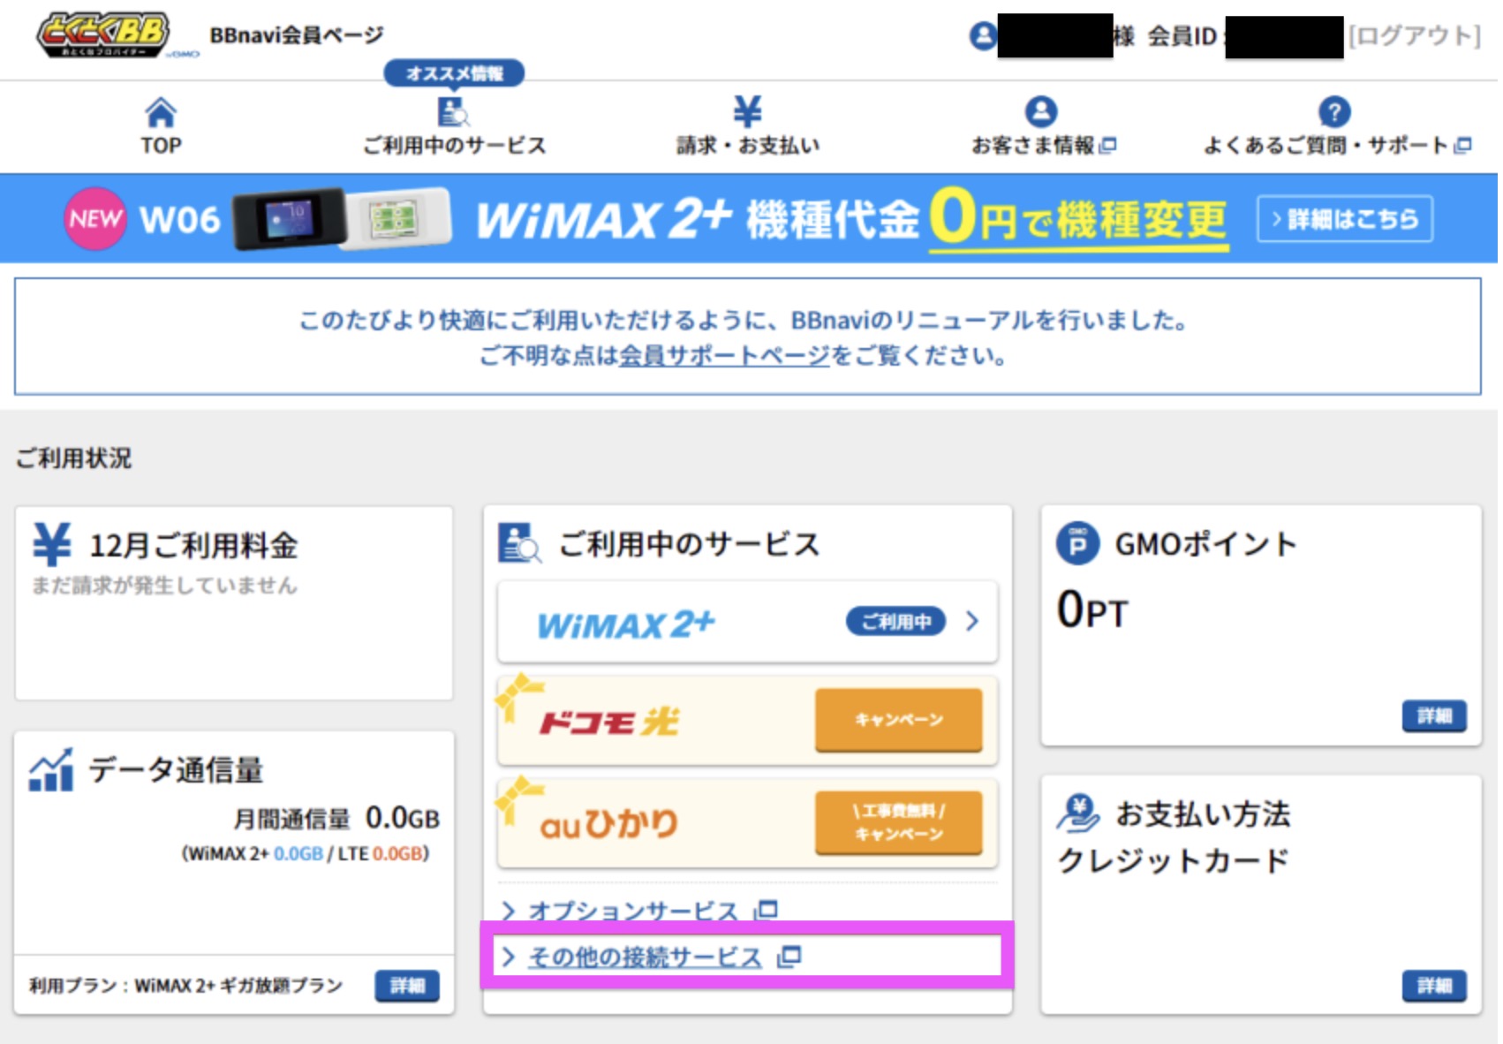The height and width of the screenshot is (1044, 1503).
Task: Click the payment hand-coin icon
Action: [1078, 813]
